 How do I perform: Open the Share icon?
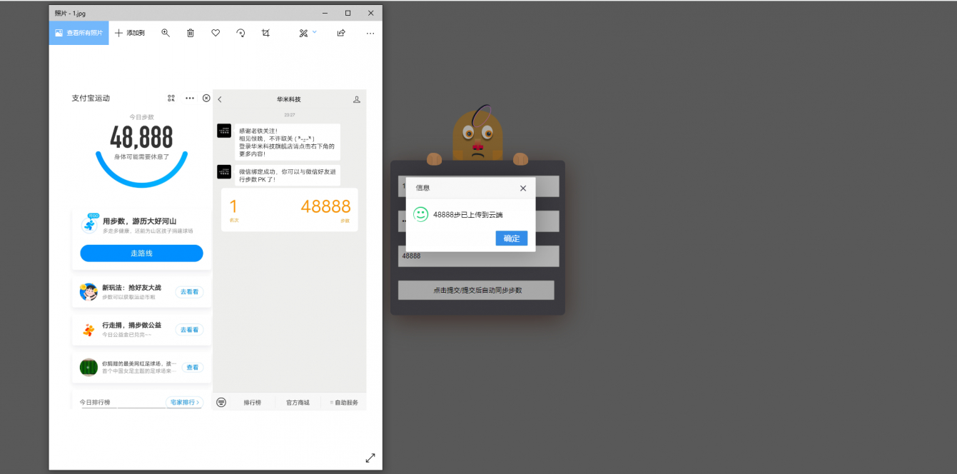[x=340, y=33]
